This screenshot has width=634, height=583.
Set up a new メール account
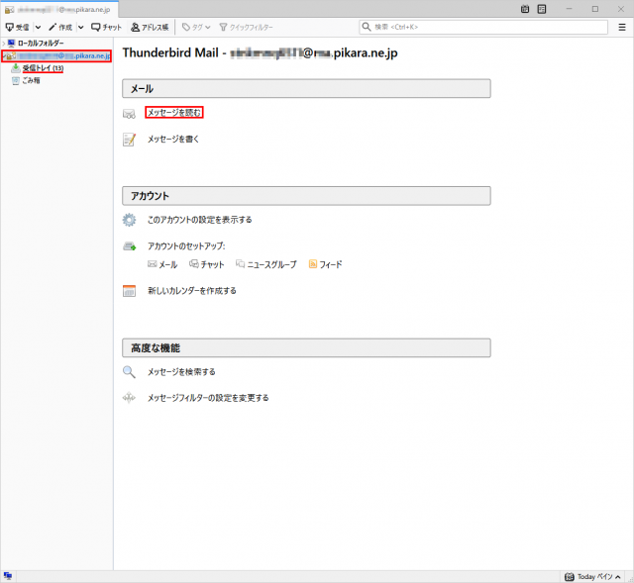(162, 264)
